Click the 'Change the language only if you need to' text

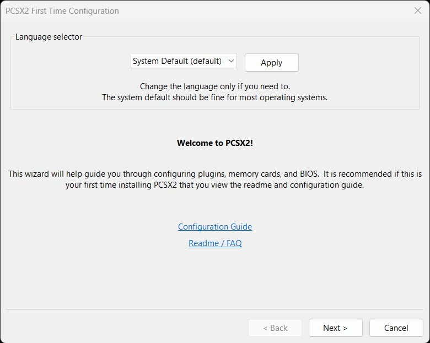(215, 86)
